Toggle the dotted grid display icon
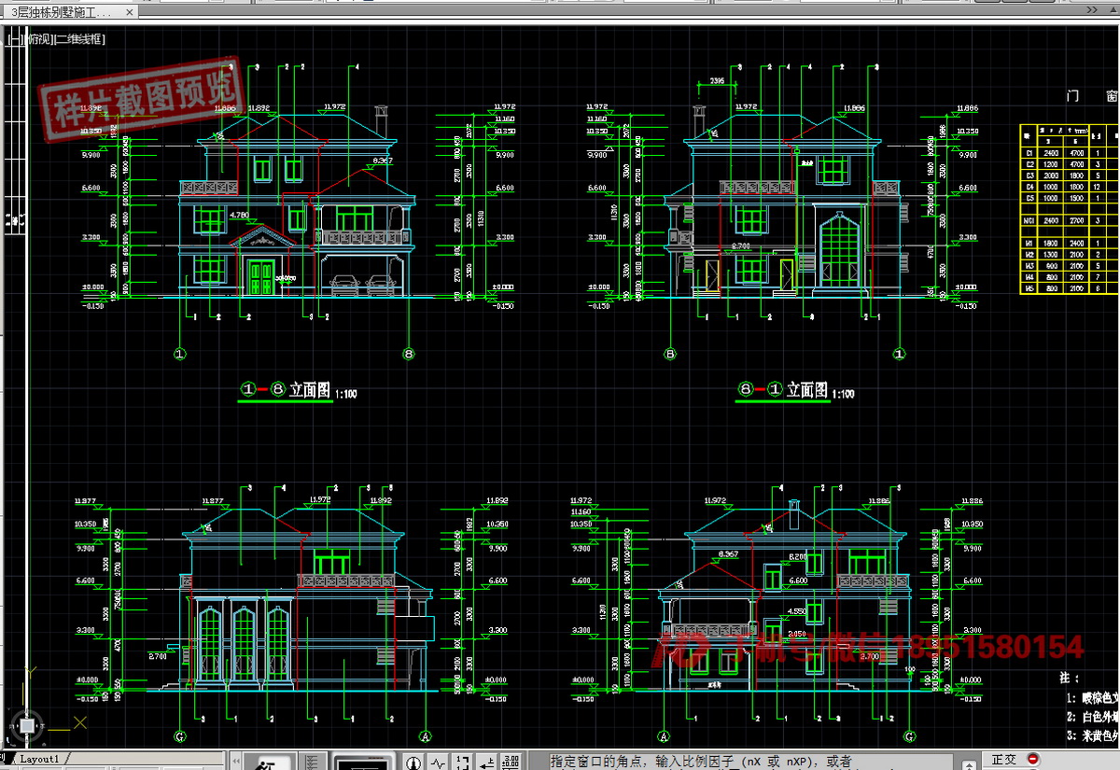This screenshot has width=1120, height=770. coord(313,763)
